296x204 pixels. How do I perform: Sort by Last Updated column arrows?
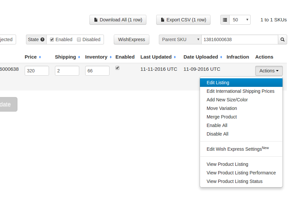(x=175, y=57)
